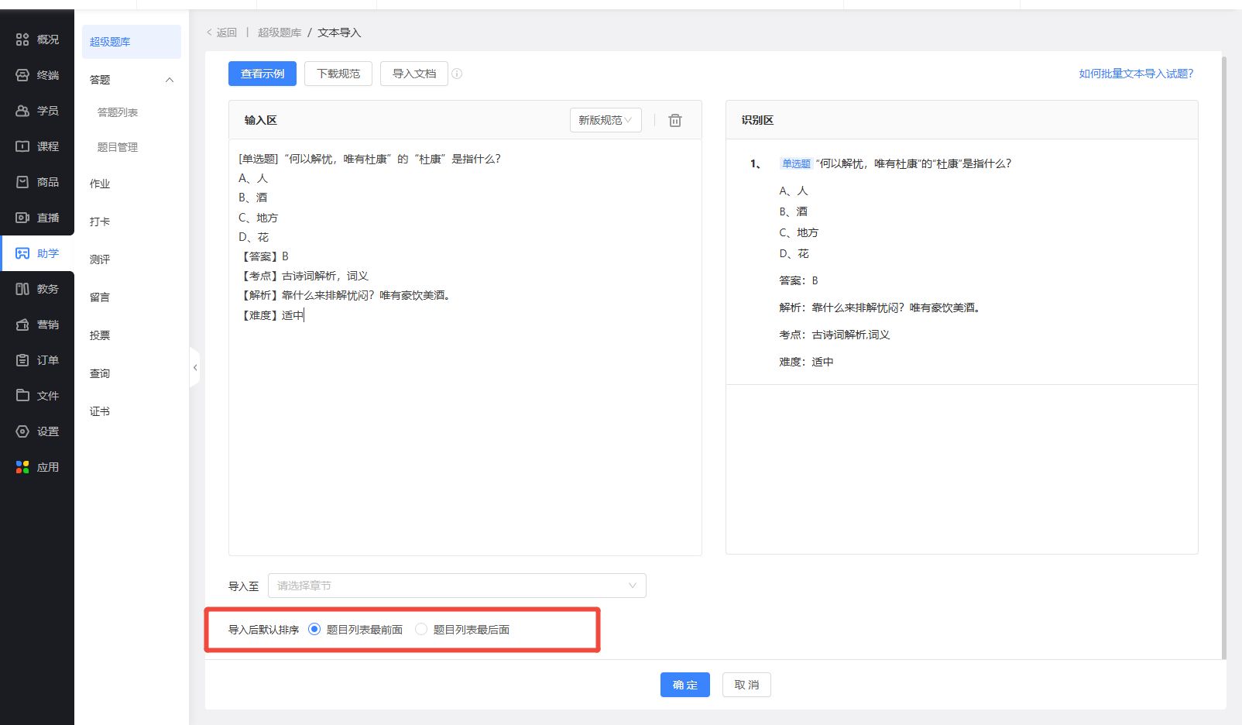Open 课程 section in the sidebar
The image size is (1242, 725).
pyautogui.click(x=37, y=146)
